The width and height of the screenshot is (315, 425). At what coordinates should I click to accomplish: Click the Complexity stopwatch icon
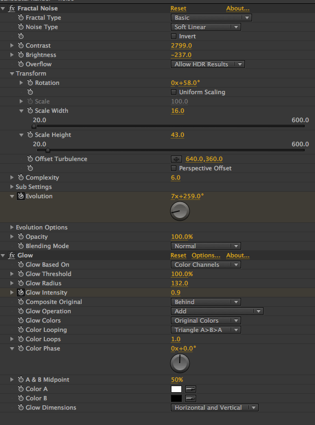click(x=21, y=177)
